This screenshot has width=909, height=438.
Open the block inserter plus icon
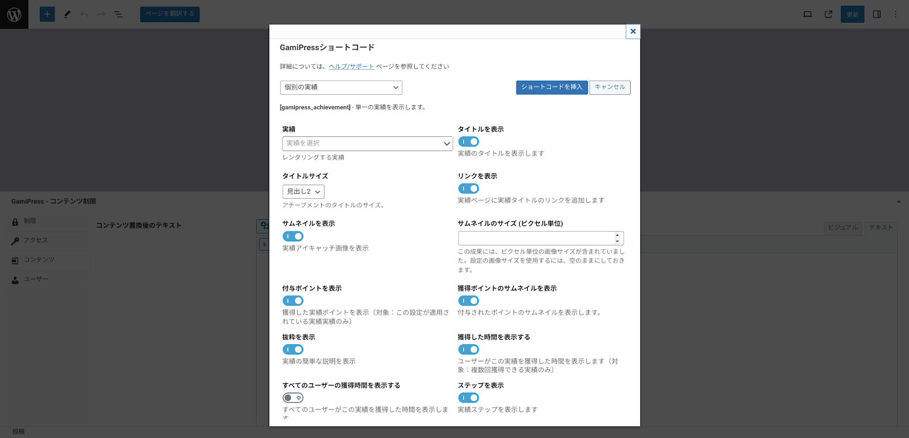pos(47,14)
